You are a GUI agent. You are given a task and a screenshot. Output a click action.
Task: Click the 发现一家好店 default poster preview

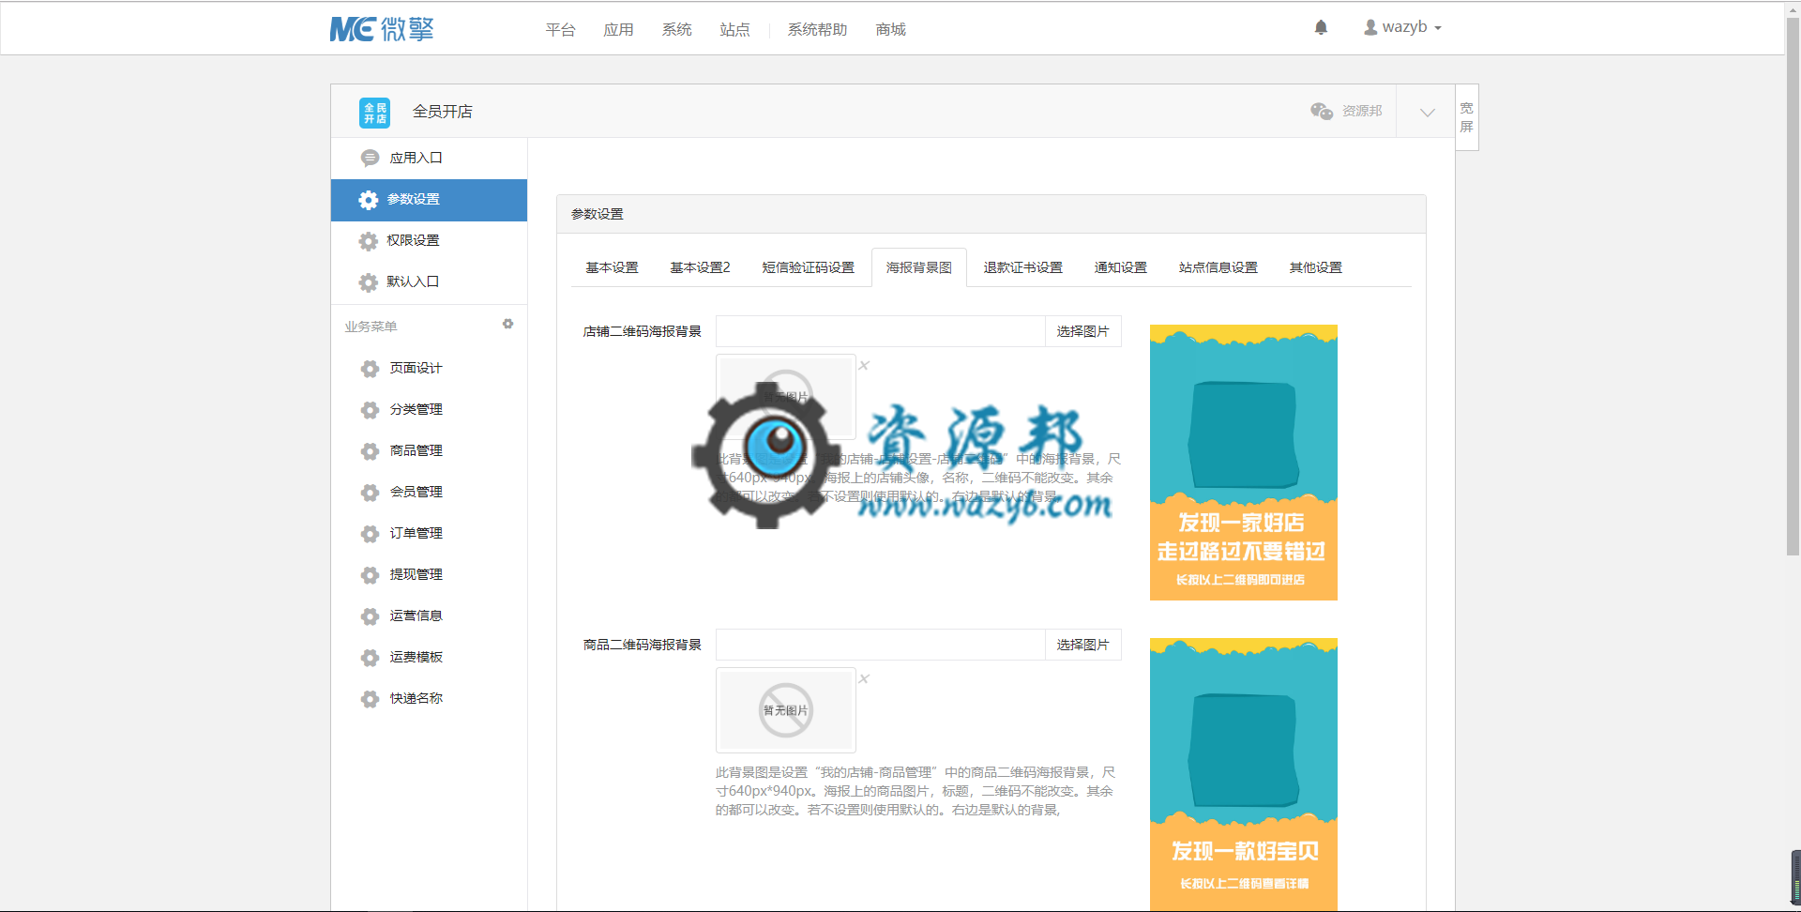pos(1244,463)
